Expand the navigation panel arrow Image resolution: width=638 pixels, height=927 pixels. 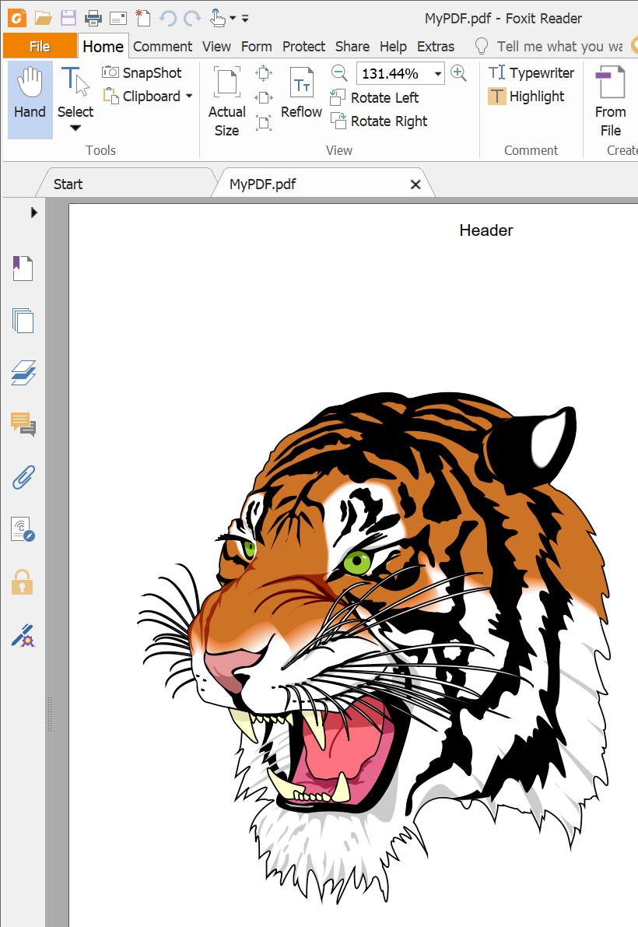(33, 212)
